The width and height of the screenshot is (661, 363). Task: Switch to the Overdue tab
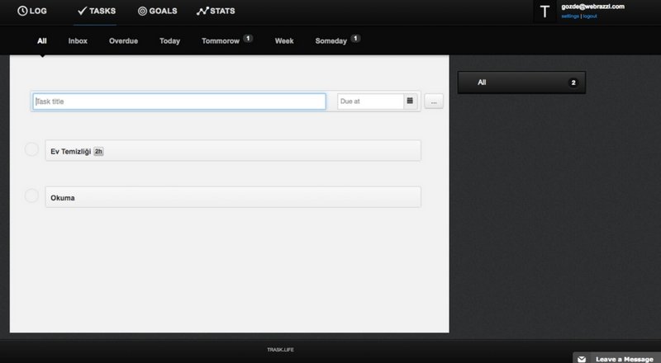(123, 40)
